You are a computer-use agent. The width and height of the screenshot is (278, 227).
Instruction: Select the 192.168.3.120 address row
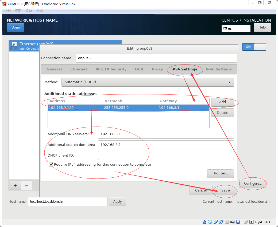point(128,108)
